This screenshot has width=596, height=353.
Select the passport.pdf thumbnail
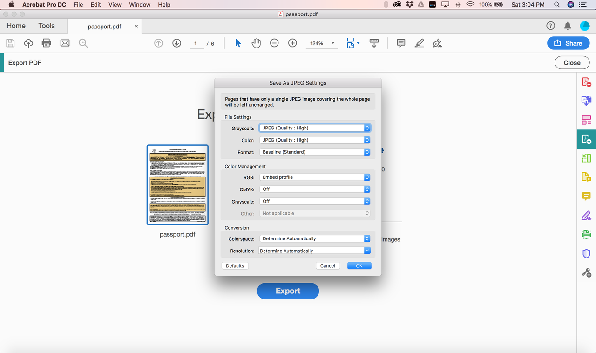tap(177, 185)
